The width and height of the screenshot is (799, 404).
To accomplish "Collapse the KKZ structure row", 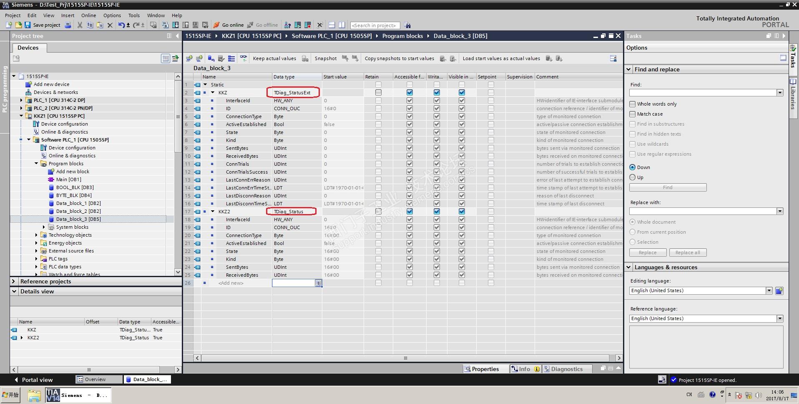I will pos(213,93).
